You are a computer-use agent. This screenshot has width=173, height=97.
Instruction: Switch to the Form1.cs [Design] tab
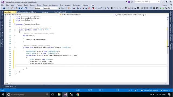(x=60, y=12)
